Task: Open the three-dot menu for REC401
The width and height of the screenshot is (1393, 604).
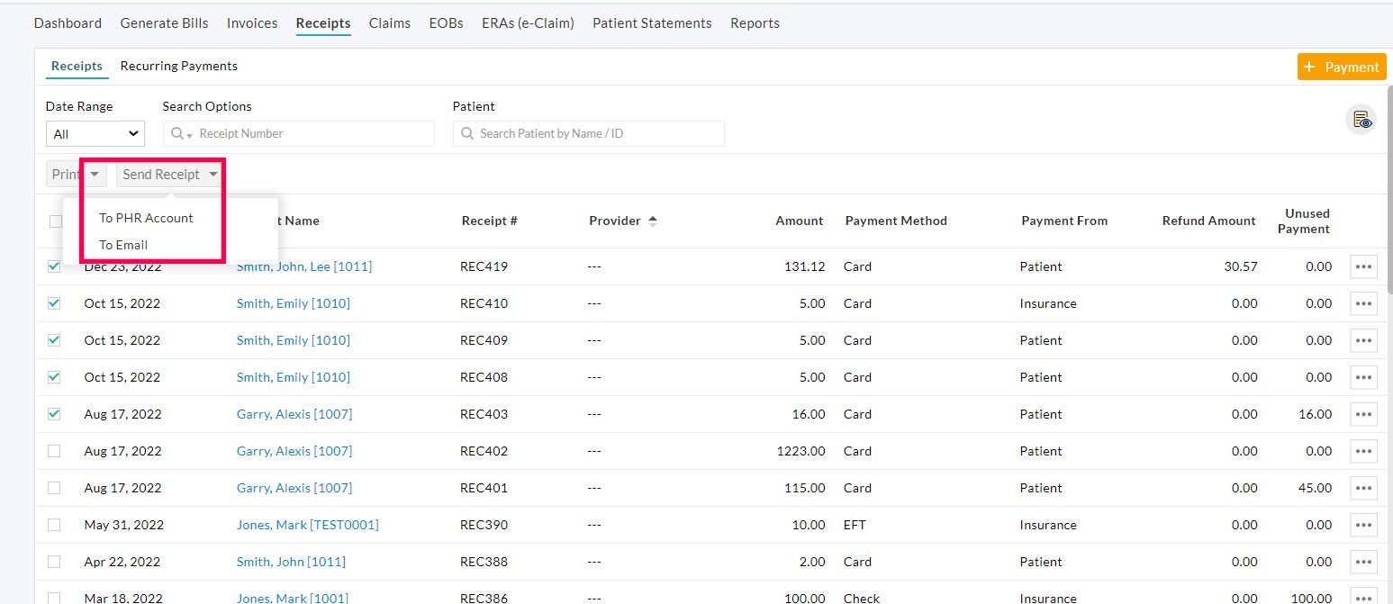Action: pos(1362,488)
